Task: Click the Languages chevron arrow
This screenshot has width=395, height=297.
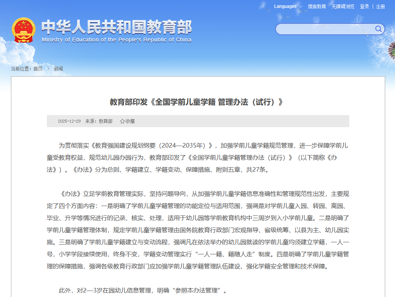Action: tap(301, 7)
